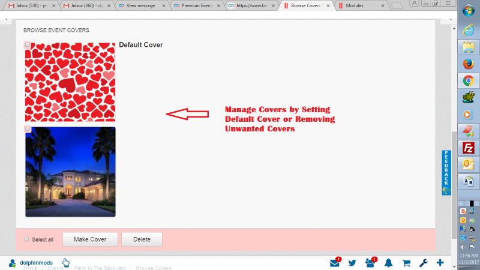Switch to the https://www.bo tab
Viewport: 480px width, 270px height.
pos(251,5)
